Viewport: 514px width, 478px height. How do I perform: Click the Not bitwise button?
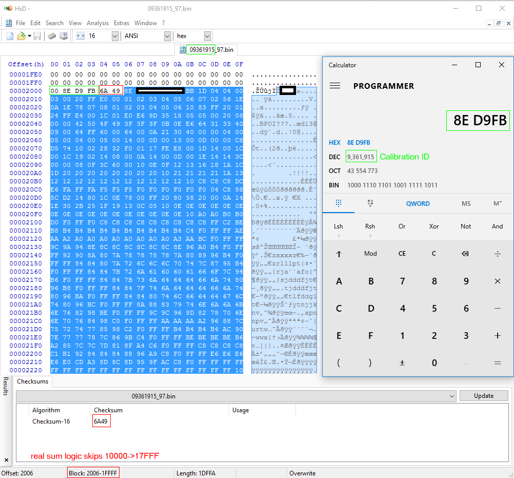(x=465, y=226)
